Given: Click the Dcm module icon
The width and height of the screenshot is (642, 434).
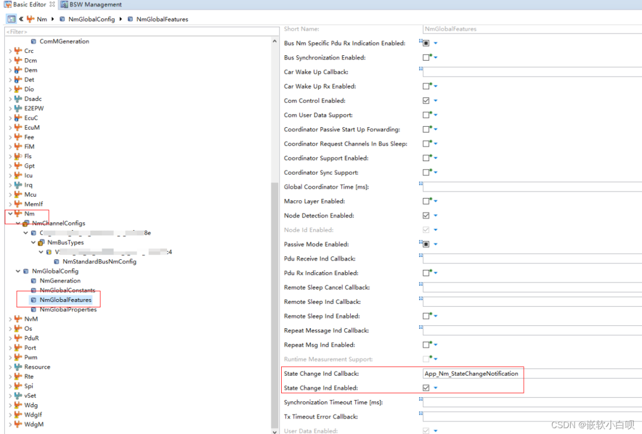Looking at the screenshot, I should pos(18,60).
